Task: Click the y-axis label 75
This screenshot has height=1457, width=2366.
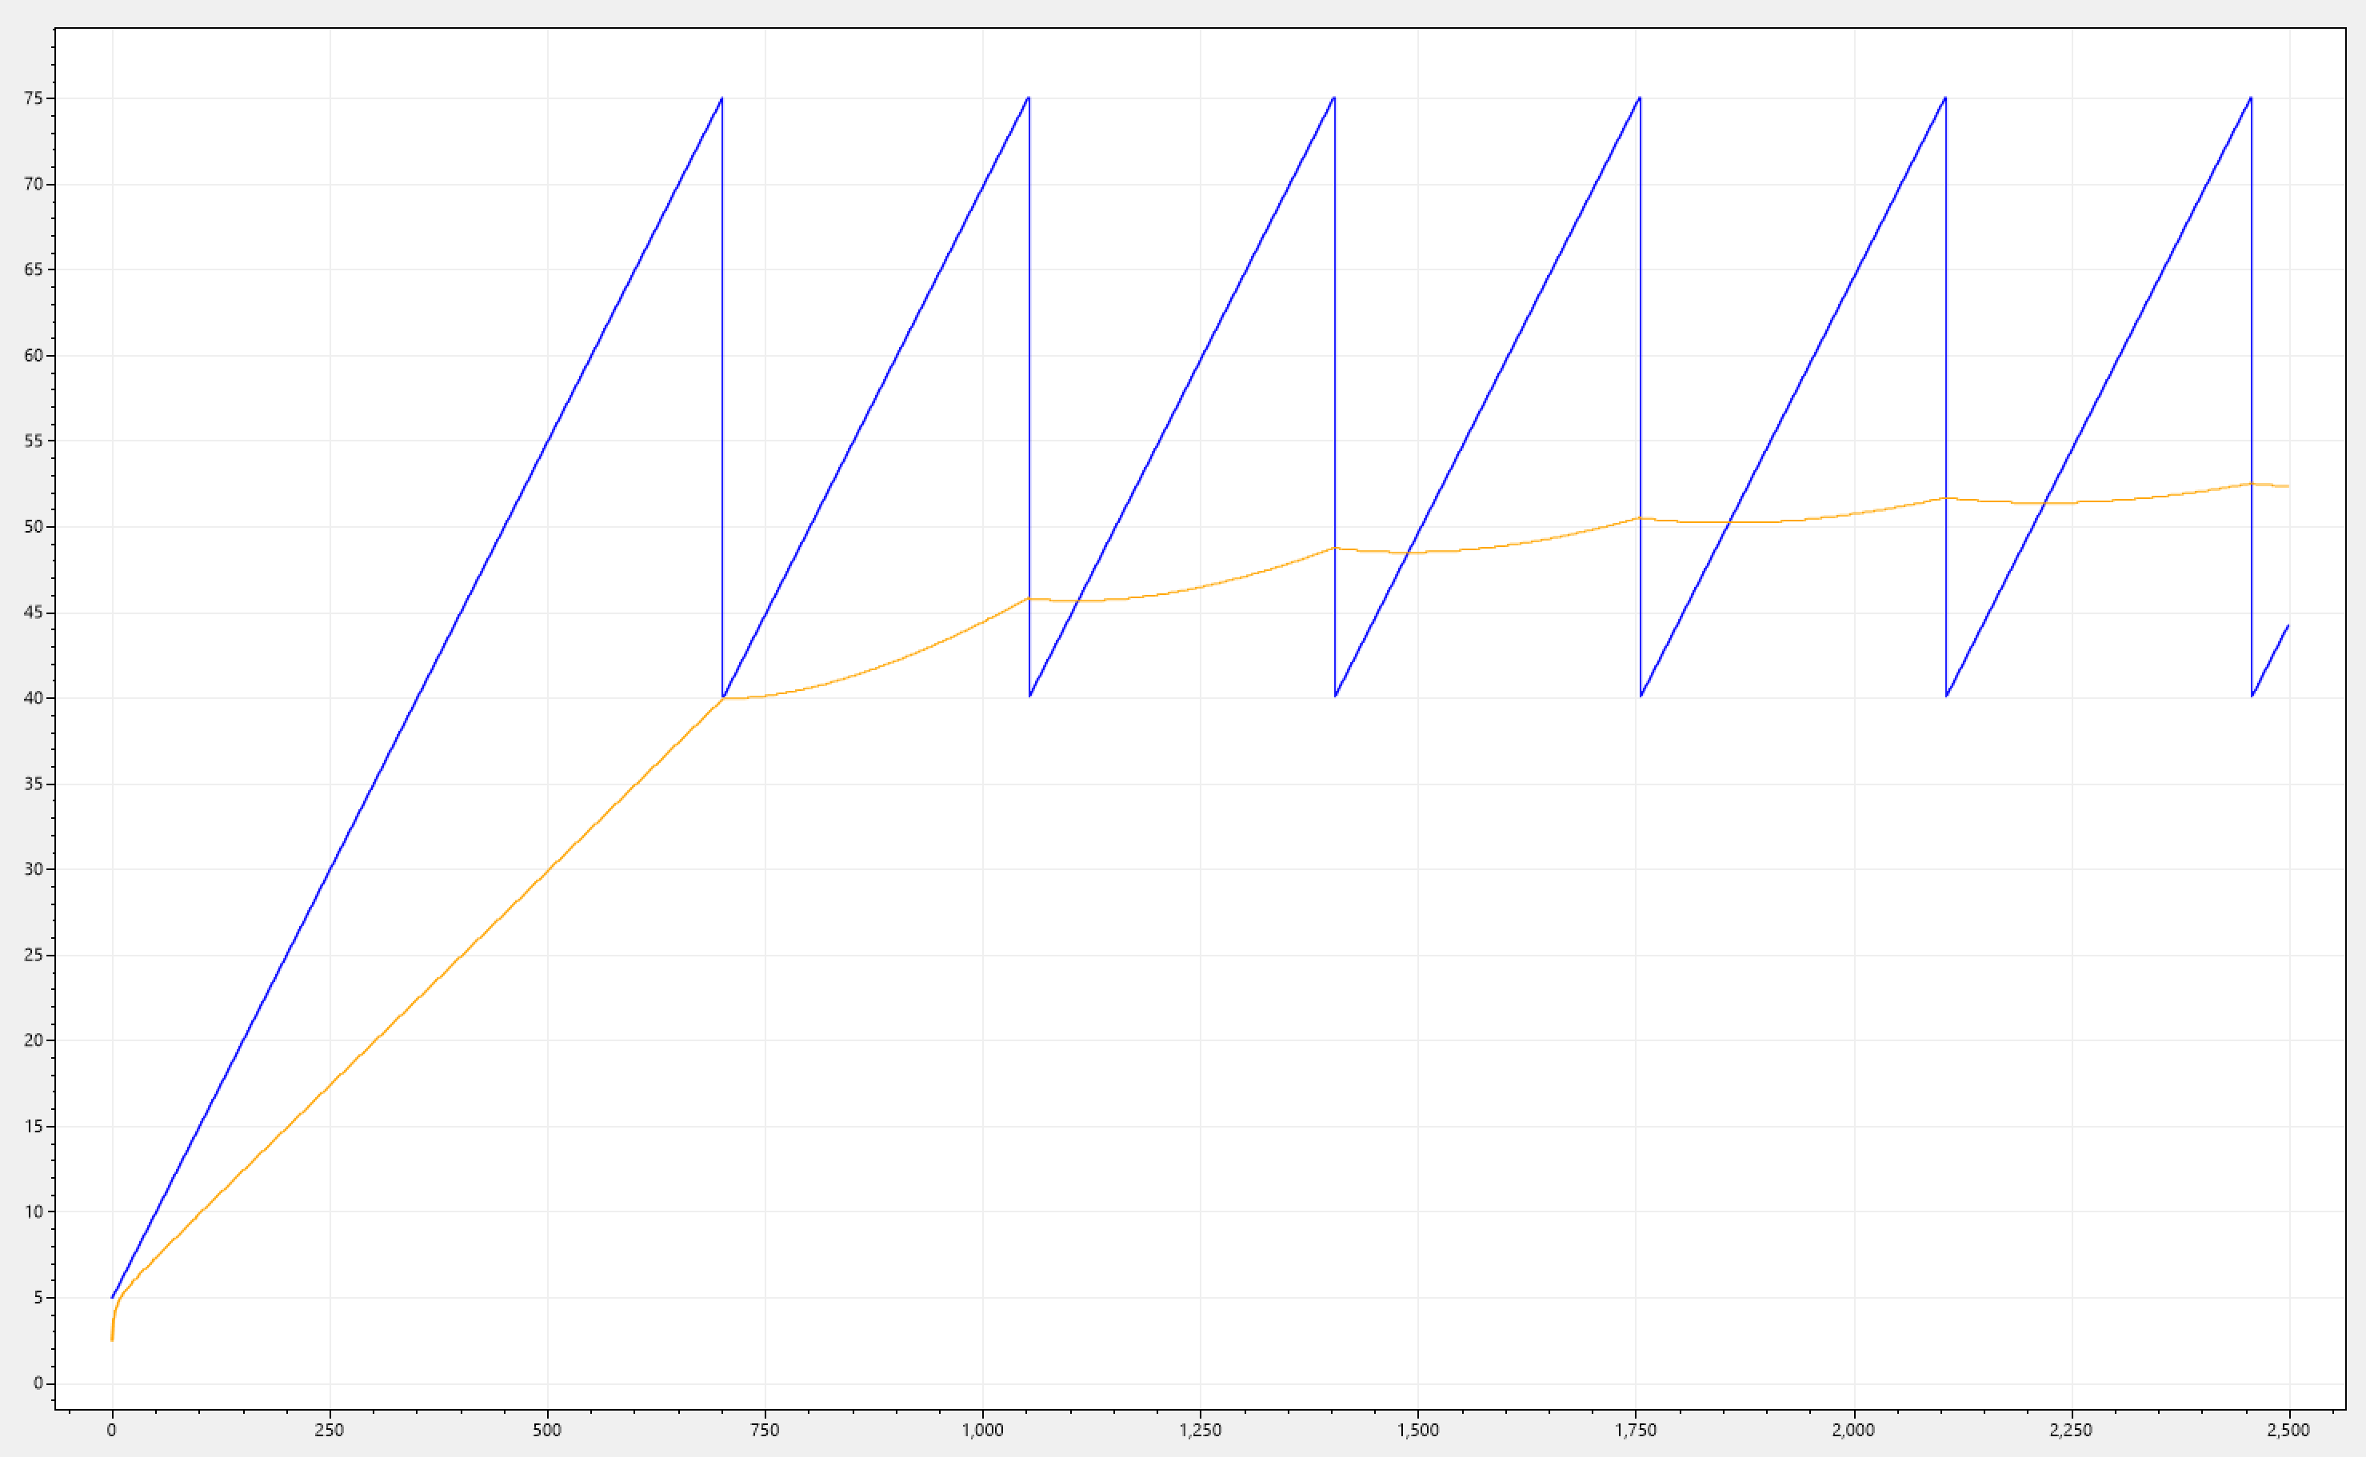Action: click(x=34, y=98)
